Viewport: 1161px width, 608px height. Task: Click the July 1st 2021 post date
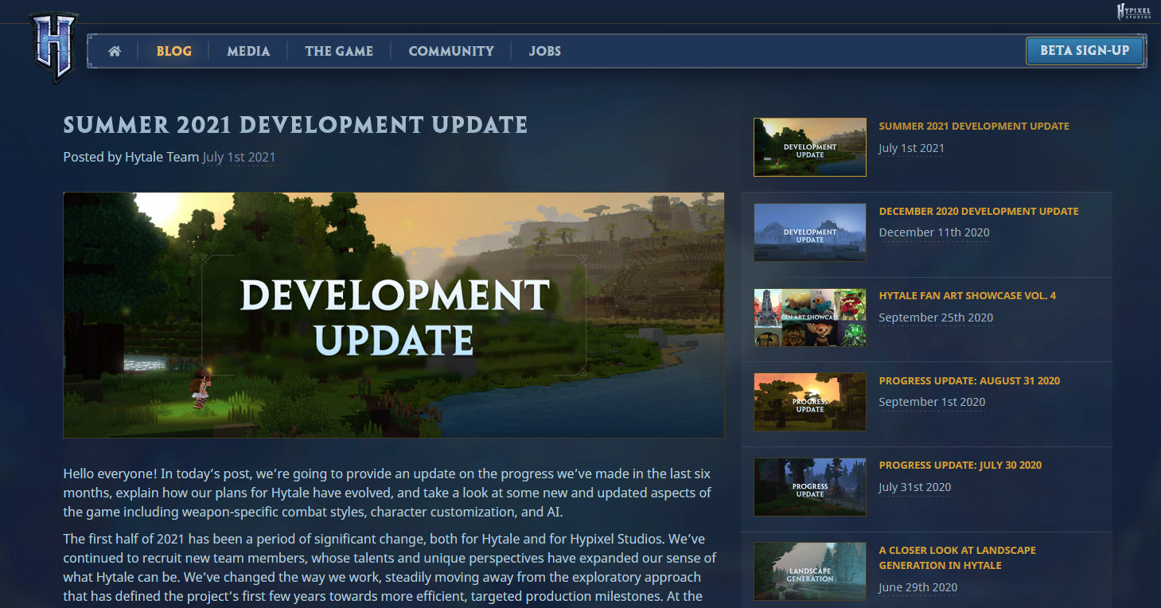pyautogui.click(x=239, y=157)
